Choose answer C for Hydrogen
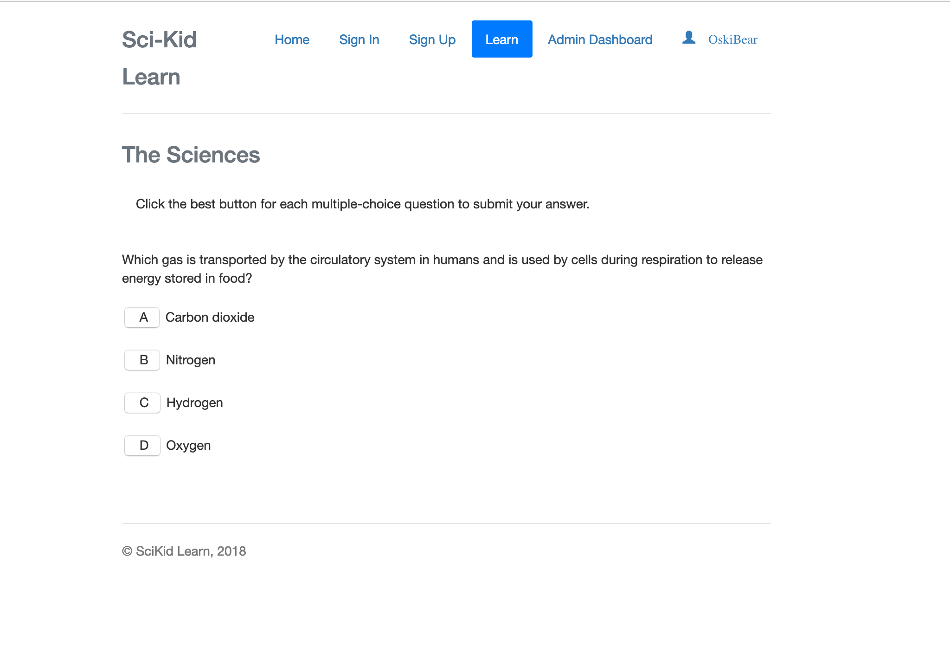 tap(142, 403)
